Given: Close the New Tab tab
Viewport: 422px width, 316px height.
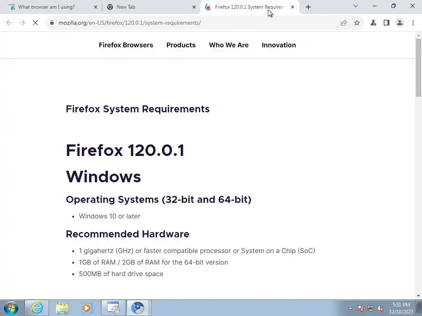Looking at the screenshot, I should pyautogui.click(x=194, y=7).
